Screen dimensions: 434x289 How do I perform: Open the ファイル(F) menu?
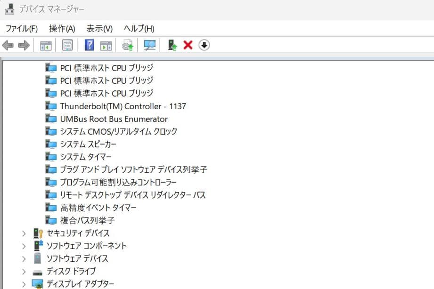pos(21,29)
